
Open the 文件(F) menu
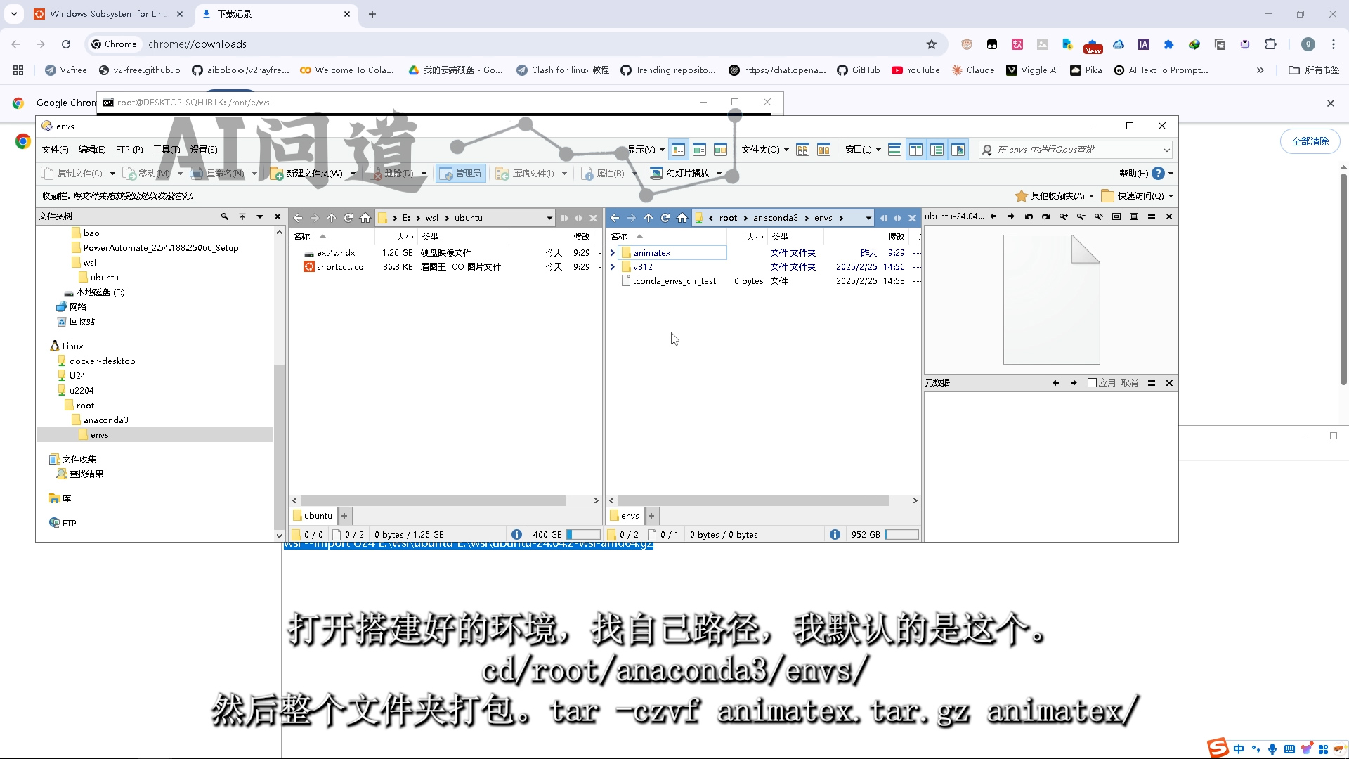point(55,149)
